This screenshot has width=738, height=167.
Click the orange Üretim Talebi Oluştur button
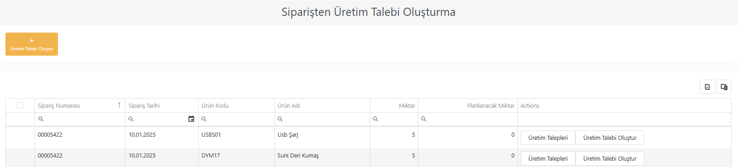32,44
